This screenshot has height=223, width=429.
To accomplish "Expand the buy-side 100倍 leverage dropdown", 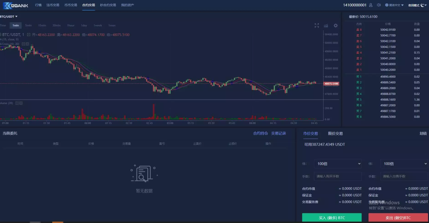I will point(338,164).
